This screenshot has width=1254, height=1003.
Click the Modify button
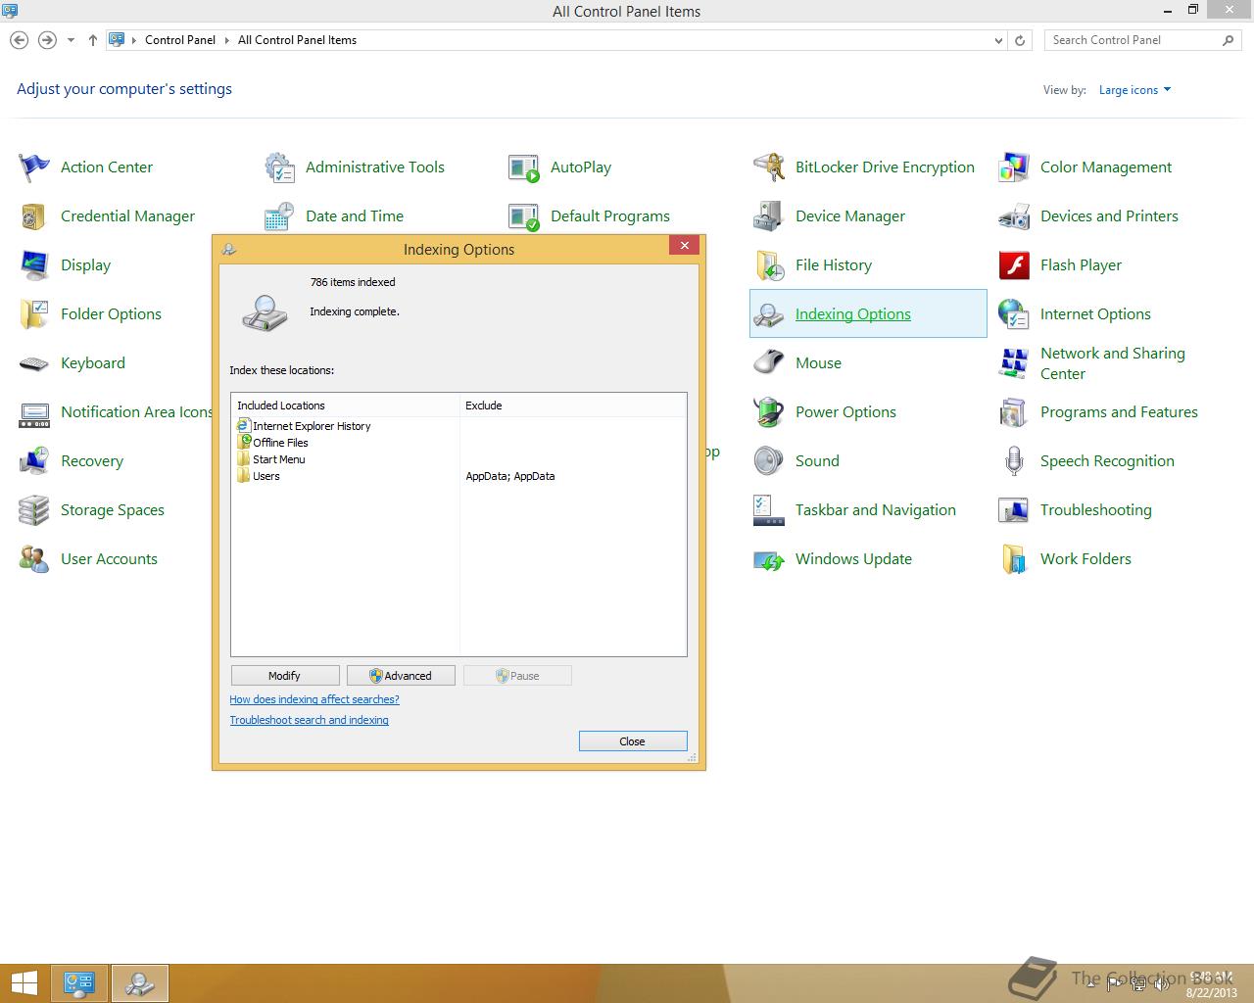click(285, 676)
